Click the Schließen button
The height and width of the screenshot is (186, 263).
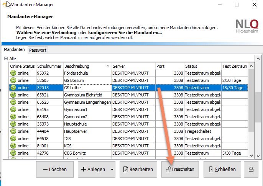pyautogui.click(x=219, y=169)
